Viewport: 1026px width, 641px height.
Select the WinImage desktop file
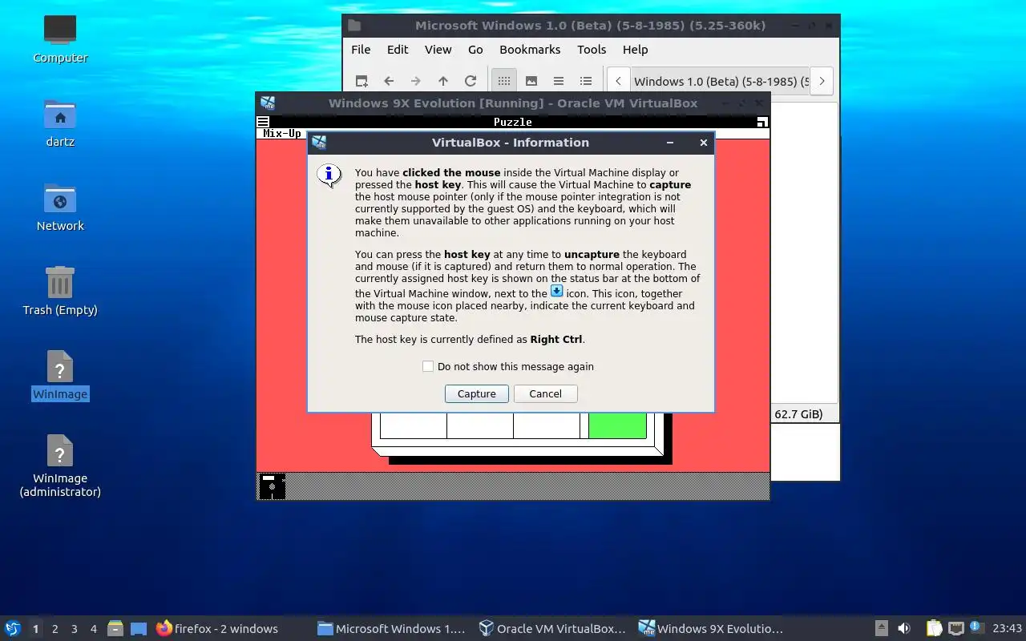click(x=60, y=375)
